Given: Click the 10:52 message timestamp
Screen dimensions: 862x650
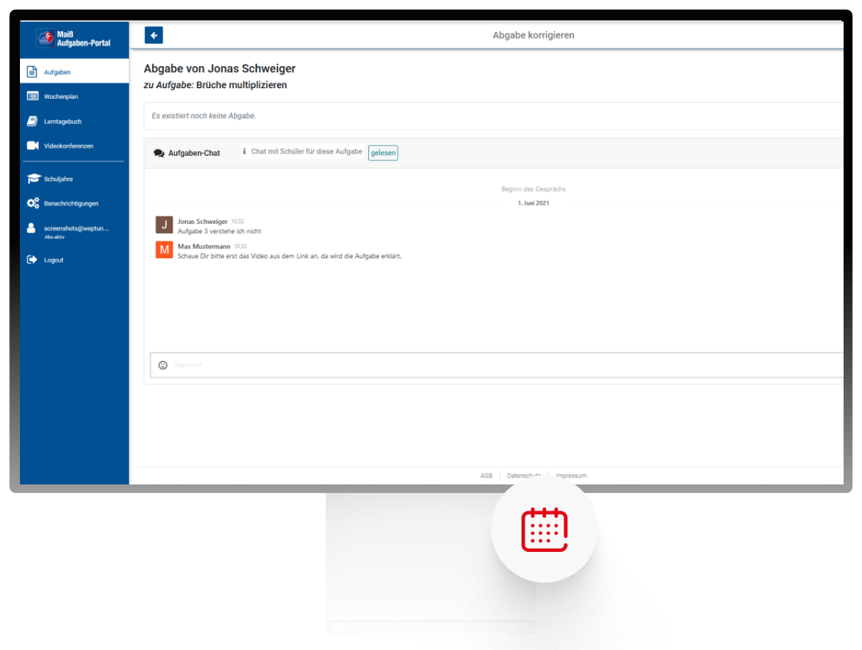Looking at the screenshot, I should coord(238,222).
